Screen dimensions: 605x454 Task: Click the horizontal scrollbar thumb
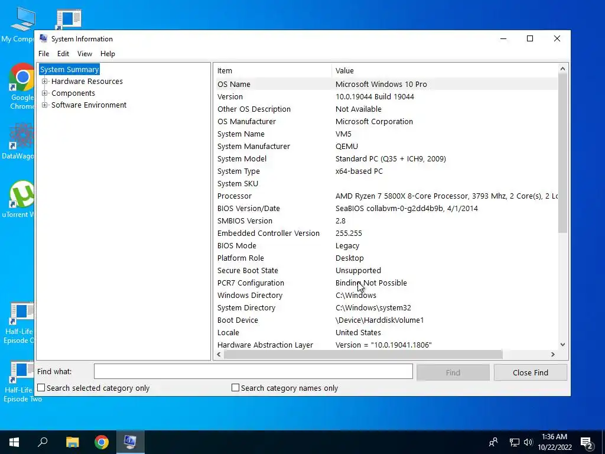tap(363, 355)
